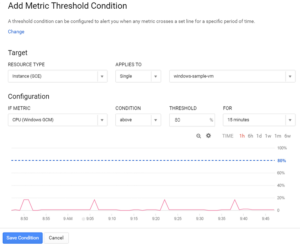300x246 pixels.
Task: Click the Save Condition button
Action: [23, 238]
